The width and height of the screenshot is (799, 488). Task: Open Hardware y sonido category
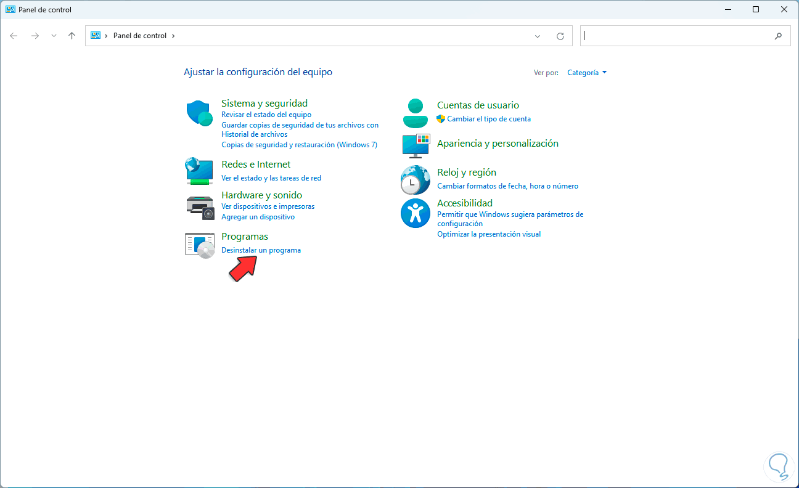pos(261,195)
